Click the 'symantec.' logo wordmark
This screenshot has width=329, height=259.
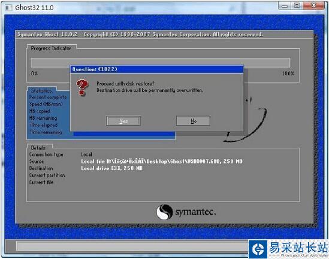coord(195,212)
